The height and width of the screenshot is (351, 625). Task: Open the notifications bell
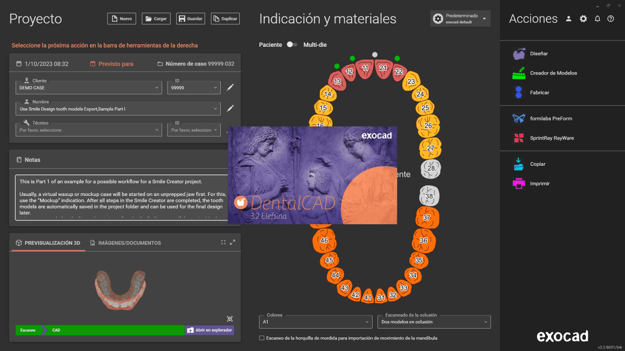click(597, 19)
